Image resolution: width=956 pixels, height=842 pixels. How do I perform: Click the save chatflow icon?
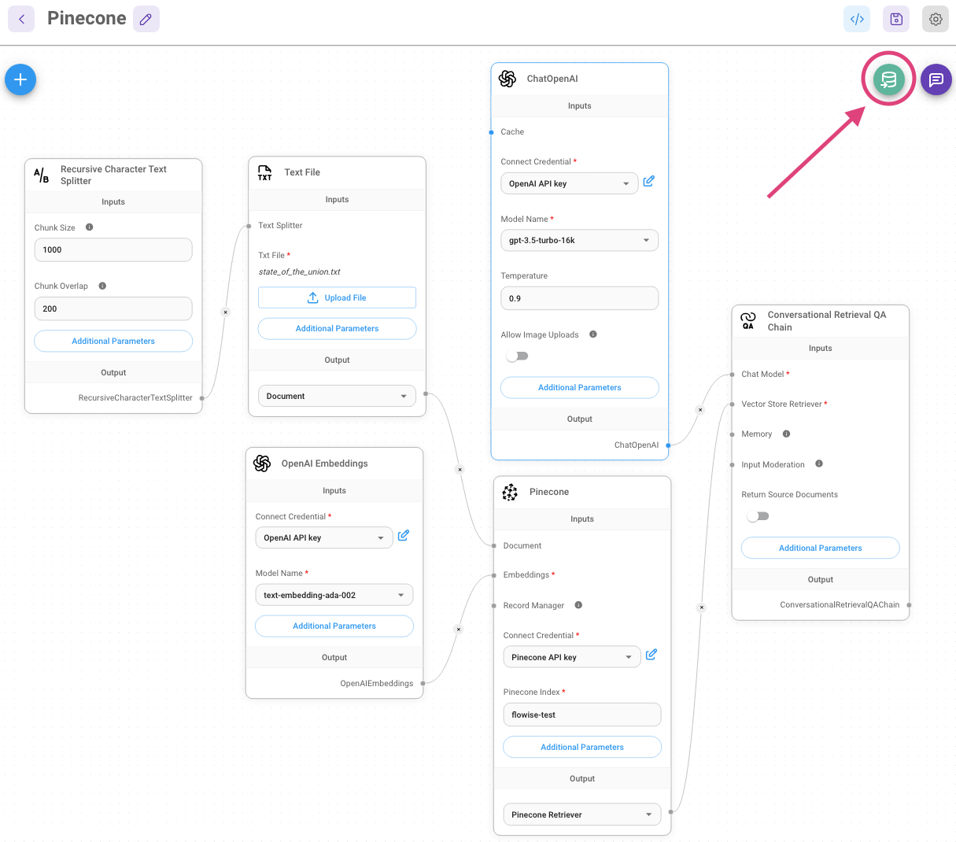coord(896,19)
